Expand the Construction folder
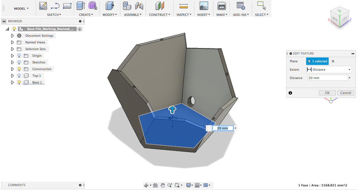Viewport: 357px width, 190px height. [12, 69]
